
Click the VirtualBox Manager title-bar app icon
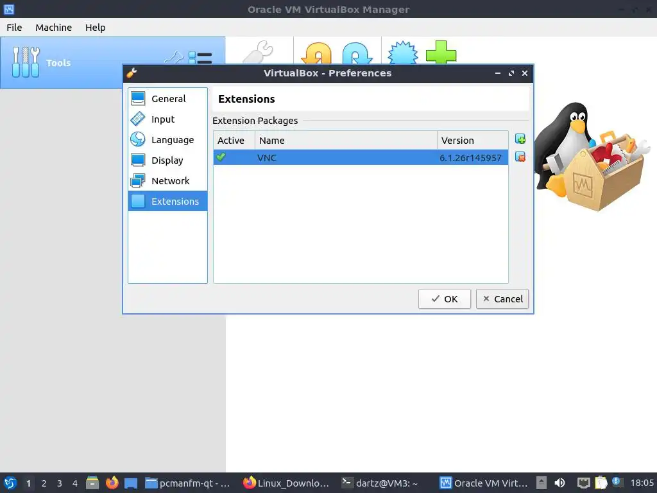[x=9, y=9]
